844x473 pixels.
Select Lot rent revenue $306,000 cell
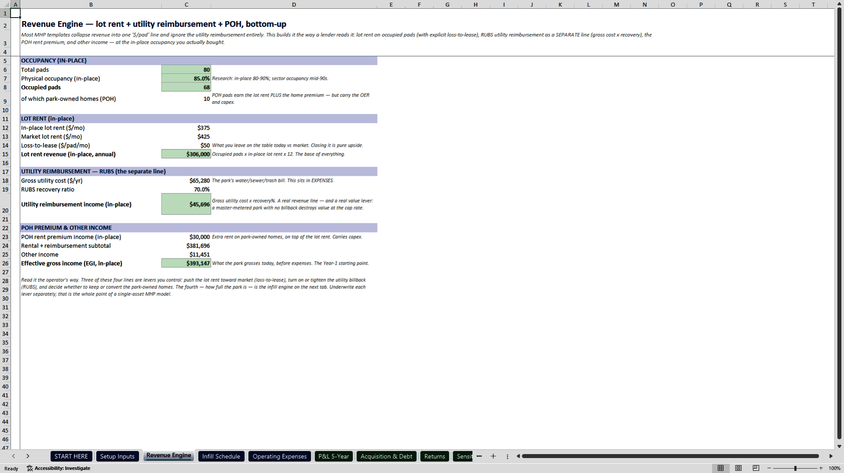tap(186, 154)
